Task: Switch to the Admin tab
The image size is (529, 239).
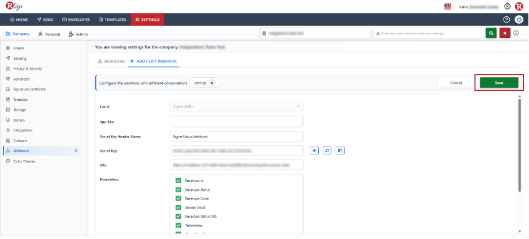Action: pyautogui.click(x=78, y=34)
